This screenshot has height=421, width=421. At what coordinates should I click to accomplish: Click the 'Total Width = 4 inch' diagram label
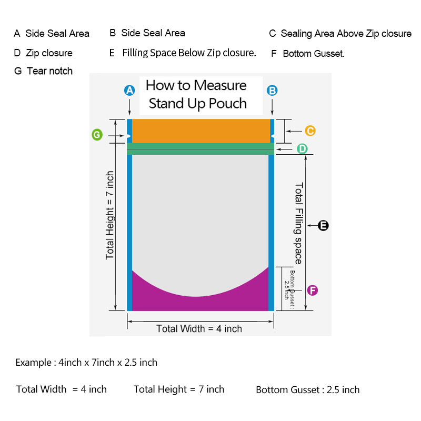point(199,328)
